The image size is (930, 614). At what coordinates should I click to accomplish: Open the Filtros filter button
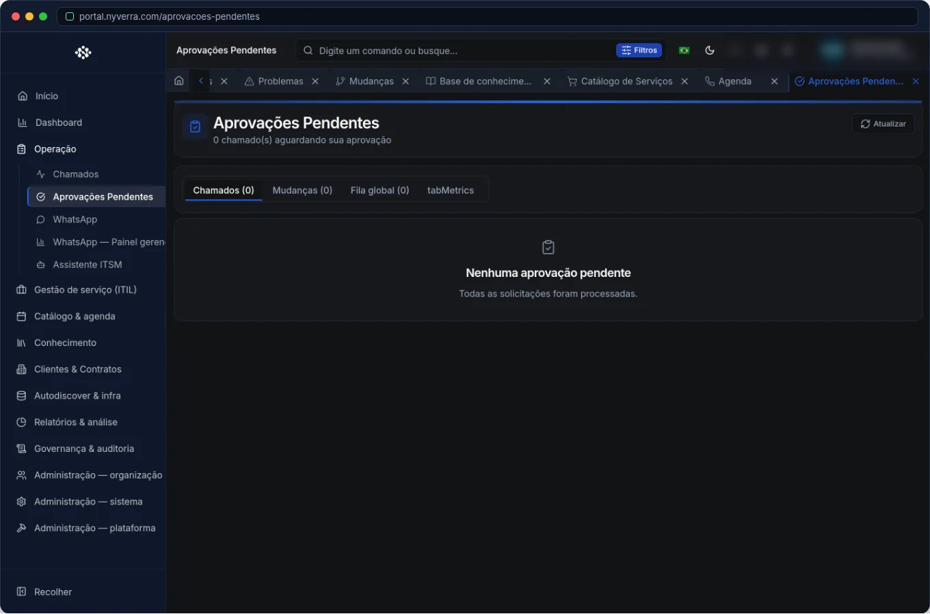click(x=639, y=50)
